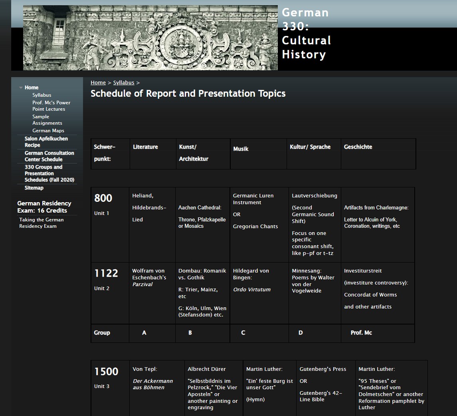Click the Schedule of Report and Presentation Topics heading
The image size is (457, 416).
tap(188, 94)
